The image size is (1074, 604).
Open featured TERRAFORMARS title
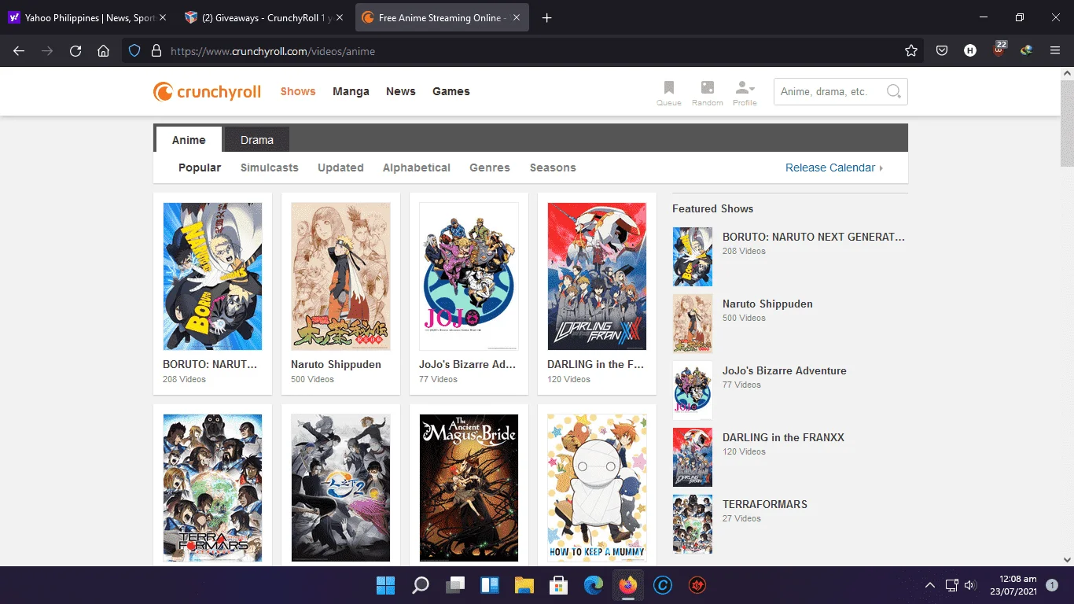tap(765, 504)
